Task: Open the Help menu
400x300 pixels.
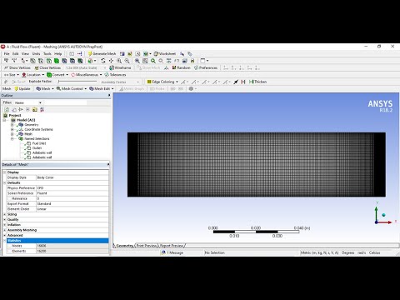Action: click(x=58, y=53)
